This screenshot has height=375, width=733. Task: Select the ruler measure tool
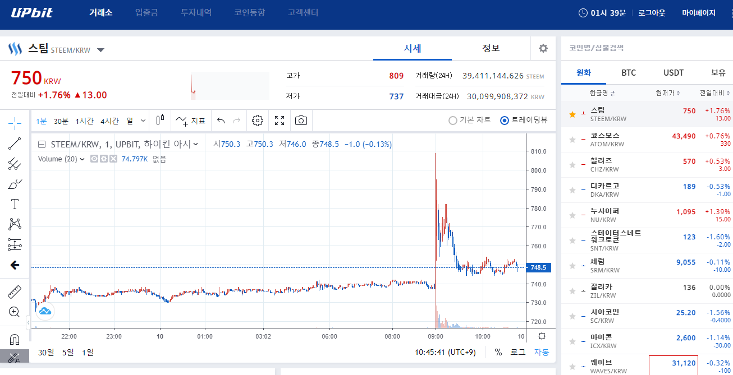[x=15, y=292]
